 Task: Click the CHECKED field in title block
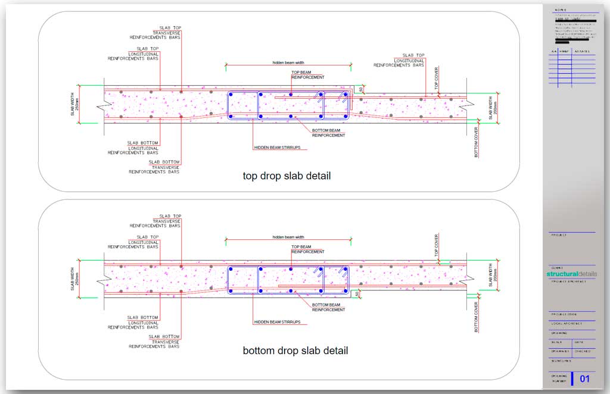(583, 351)
